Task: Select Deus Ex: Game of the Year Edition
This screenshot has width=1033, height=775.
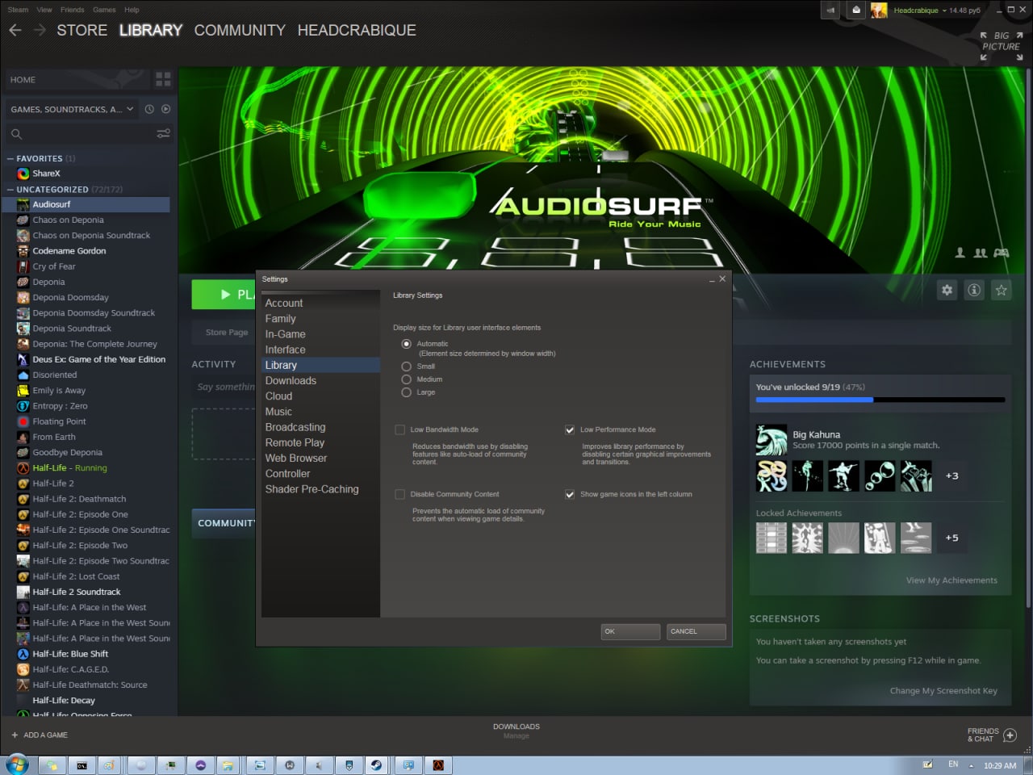Action: coord(98,359)
